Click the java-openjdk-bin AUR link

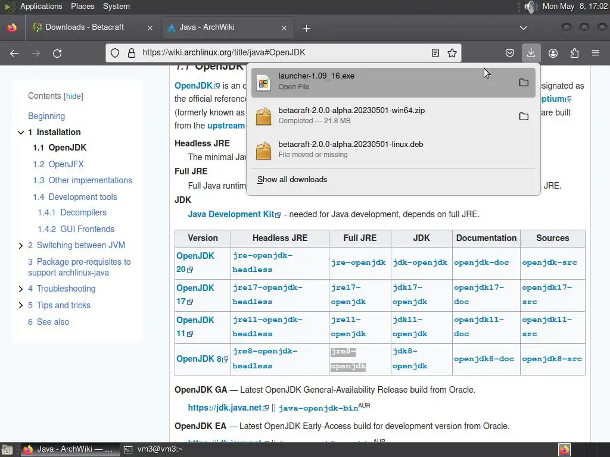pyautogui.click(x=318, y=408)
